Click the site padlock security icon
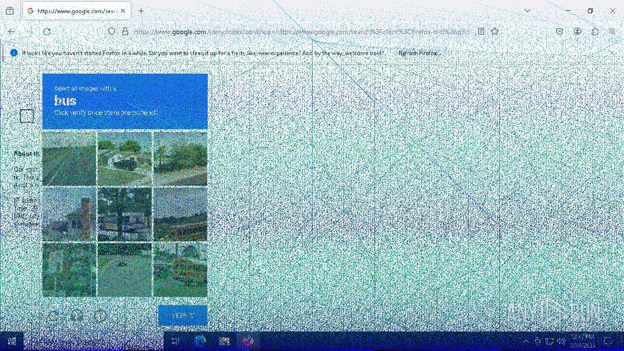 pyautogui.click(x=125, y=31)
